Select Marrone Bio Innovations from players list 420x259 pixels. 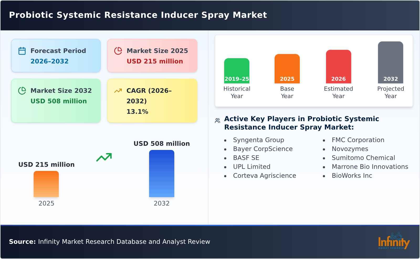(x=370, y=167)
